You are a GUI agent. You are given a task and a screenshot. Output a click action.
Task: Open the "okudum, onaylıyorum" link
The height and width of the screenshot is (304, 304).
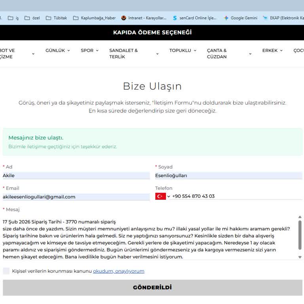(118, 271)
